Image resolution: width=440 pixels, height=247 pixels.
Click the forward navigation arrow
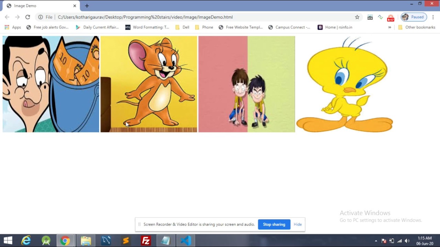pos(17,17)
